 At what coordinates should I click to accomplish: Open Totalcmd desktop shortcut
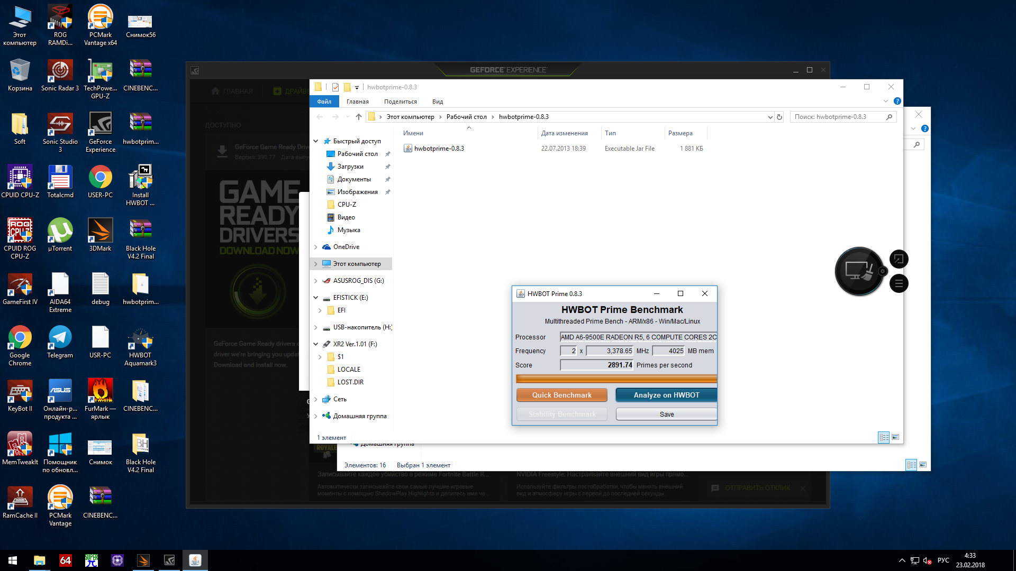(x=60, y=181)
